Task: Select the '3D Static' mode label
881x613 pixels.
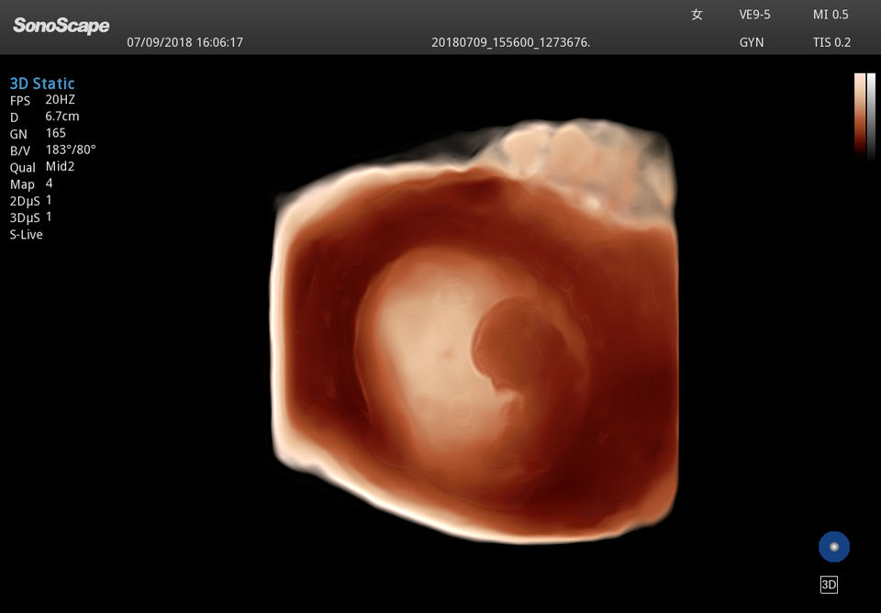Action: coord(42,84)
